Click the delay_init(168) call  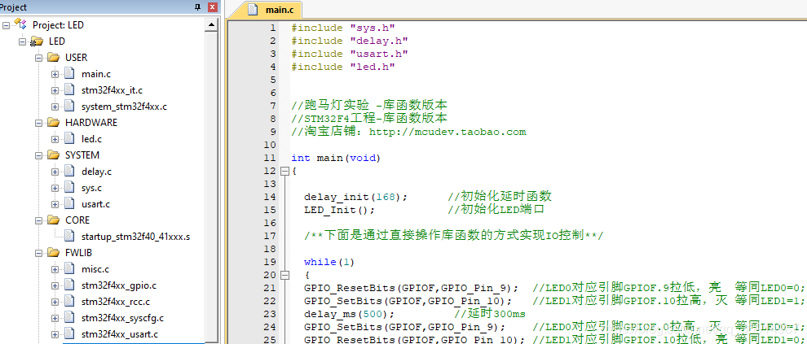click(355, 197)
